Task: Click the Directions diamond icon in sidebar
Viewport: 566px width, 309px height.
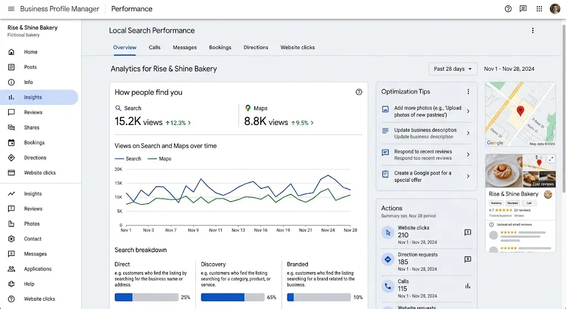Action: coord(11,158)
